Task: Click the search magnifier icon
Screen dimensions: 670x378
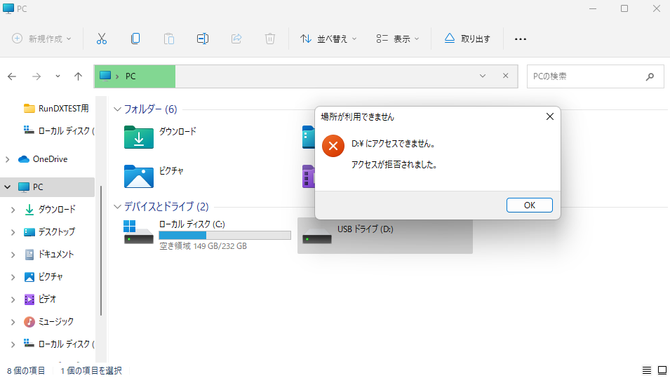Action: point(650,76)
